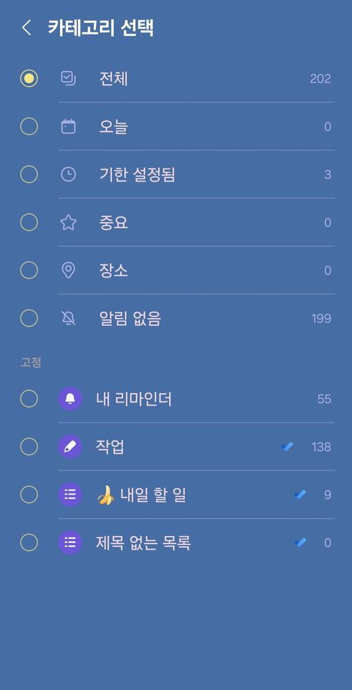The image size is (352, 690).
Task: Select the 전체 radio button
Action: [x=29, y=79]
